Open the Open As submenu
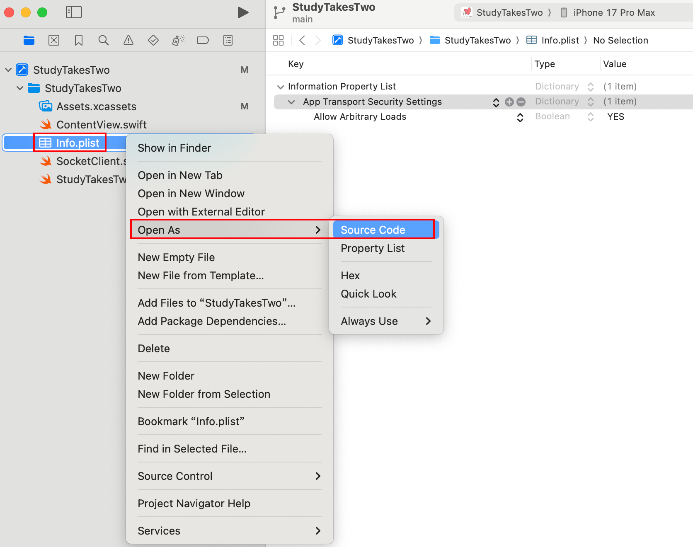693x547 pixels. (230, 230)
